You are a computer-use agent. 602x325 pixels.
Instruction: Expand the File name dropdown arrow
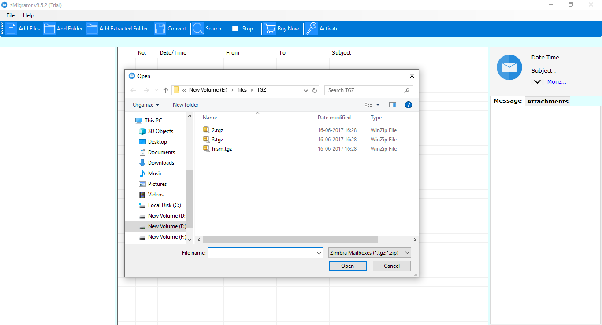point(319,253)
